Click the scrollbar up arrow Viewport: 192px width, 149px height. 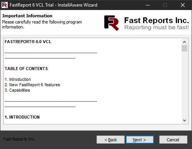pyautogui.click(x=184, y=42)
